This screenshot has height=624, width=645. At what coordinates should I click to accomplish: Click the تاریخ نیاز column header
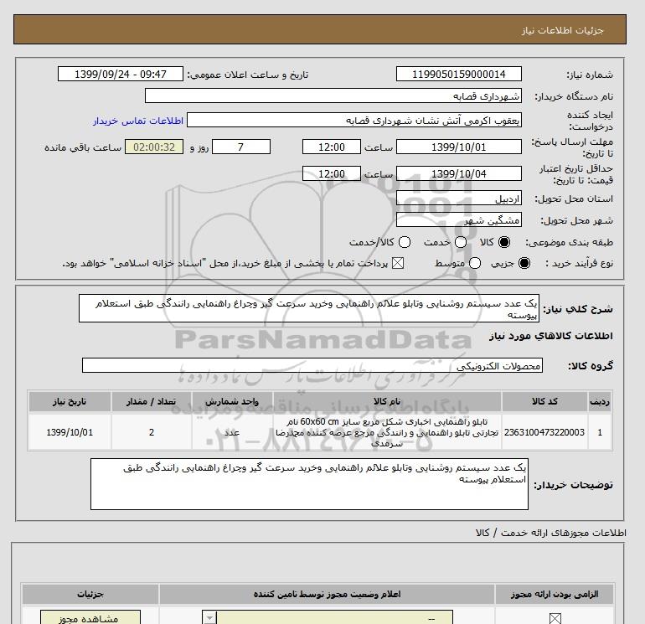pos(70,401)
